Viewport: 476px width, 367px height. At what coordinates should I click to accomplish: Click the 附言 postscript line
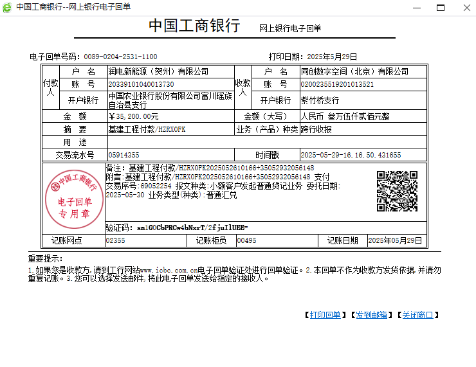217,177
